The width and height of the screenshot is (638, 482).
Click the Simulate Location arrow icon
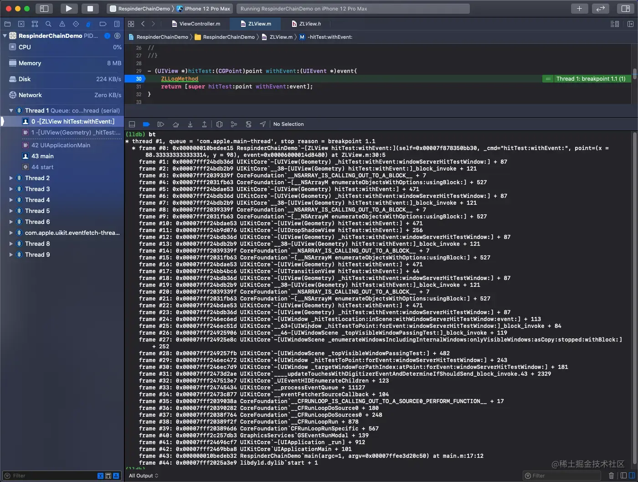pos(263,124)
